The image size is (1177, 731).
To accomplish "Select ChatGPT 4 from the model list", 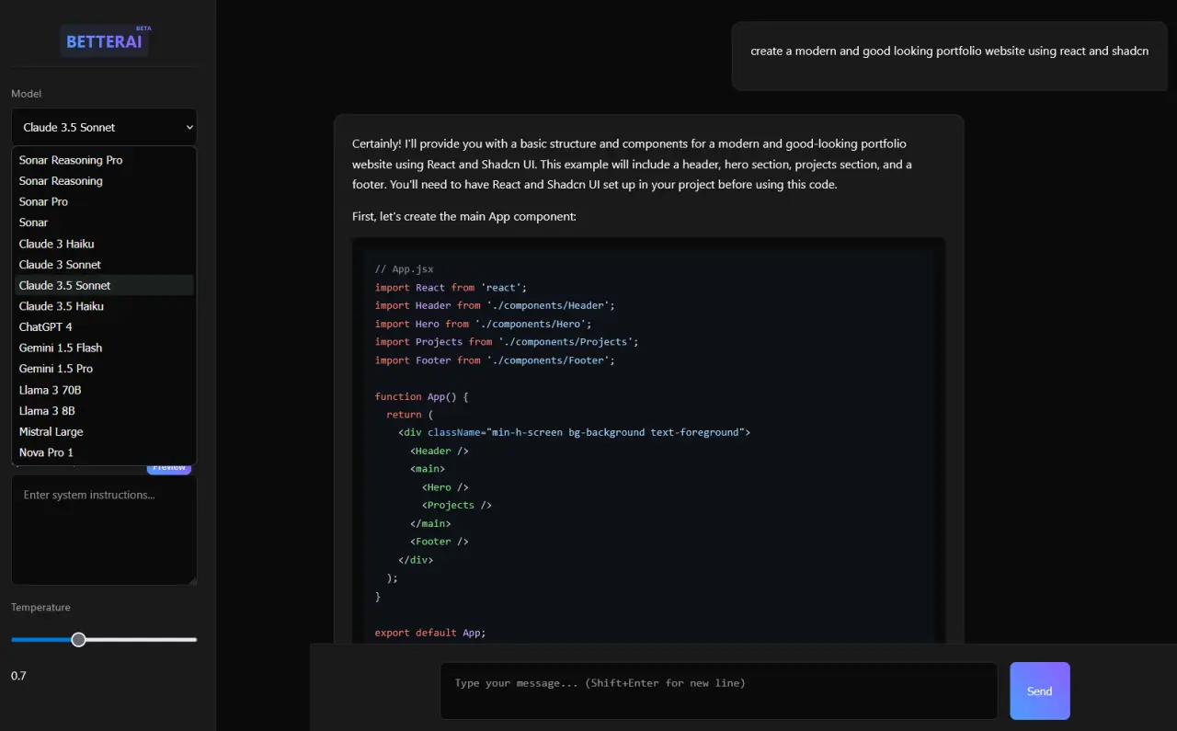I will tap(104, 327).
